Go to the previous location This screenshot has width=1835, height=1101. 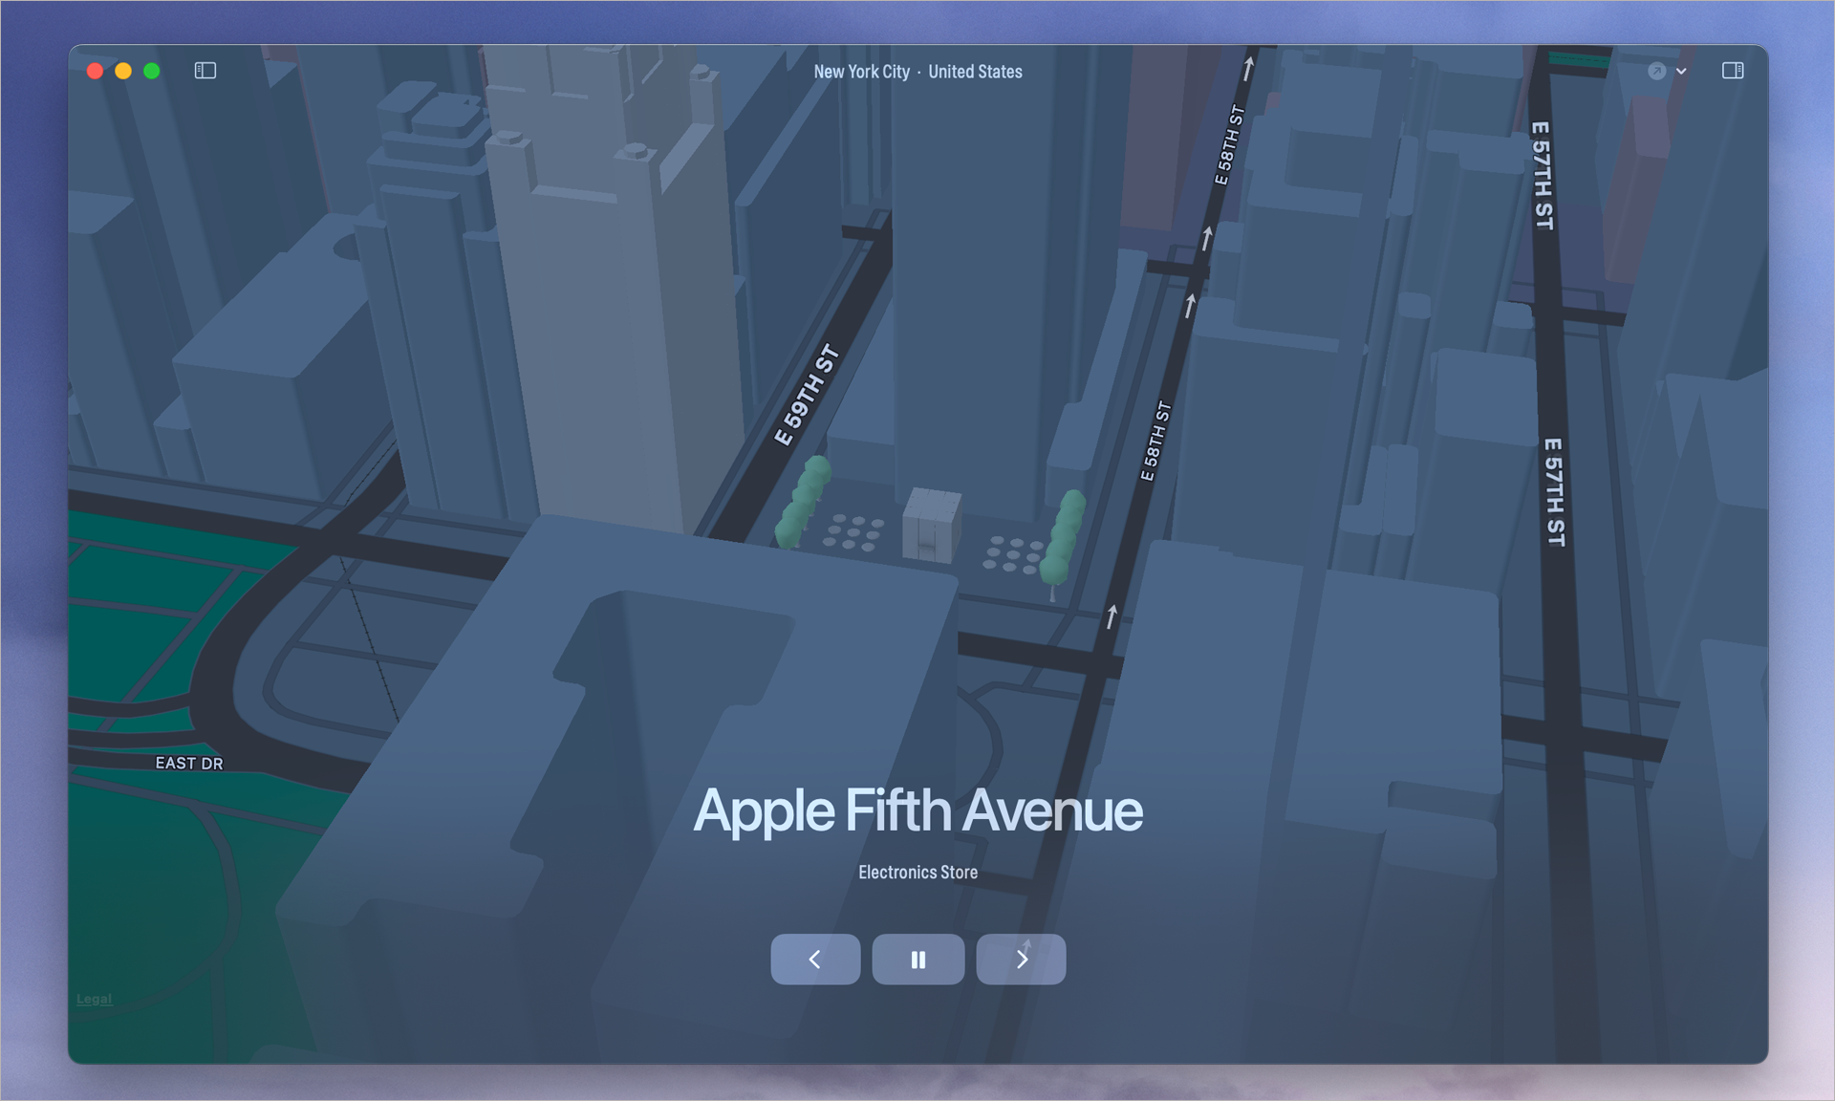pyautogui.click(x=815, y=959)
